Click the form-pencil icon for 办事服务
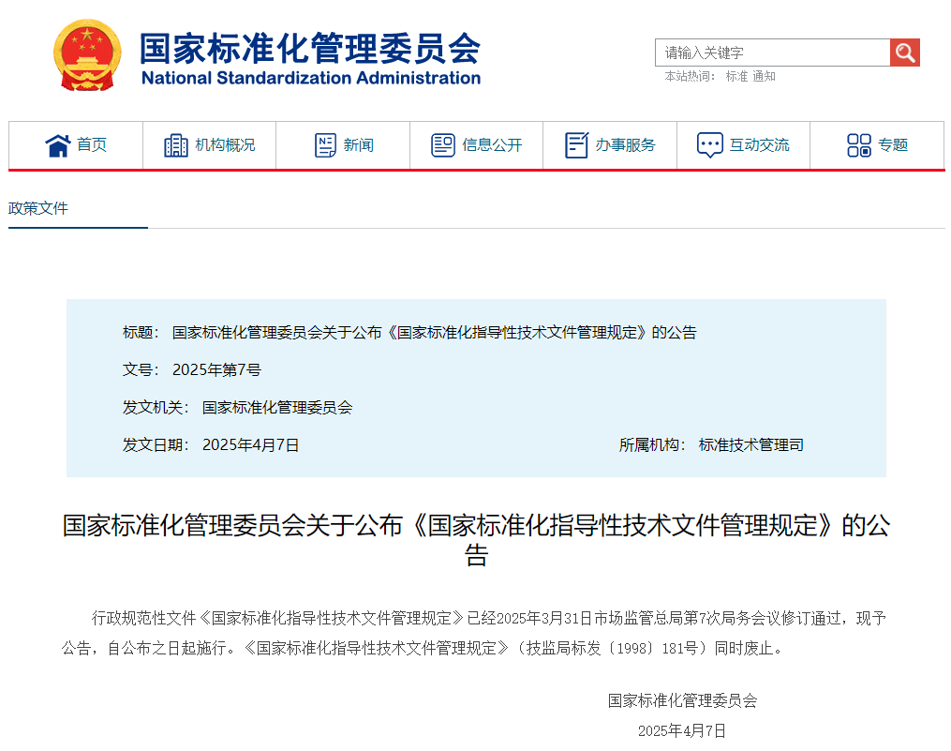Screen dimensions: 951x751 click(x=576, y=145)
